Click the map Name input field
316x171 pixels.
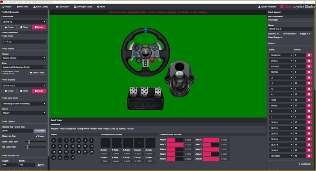click(x=290, y=29)
